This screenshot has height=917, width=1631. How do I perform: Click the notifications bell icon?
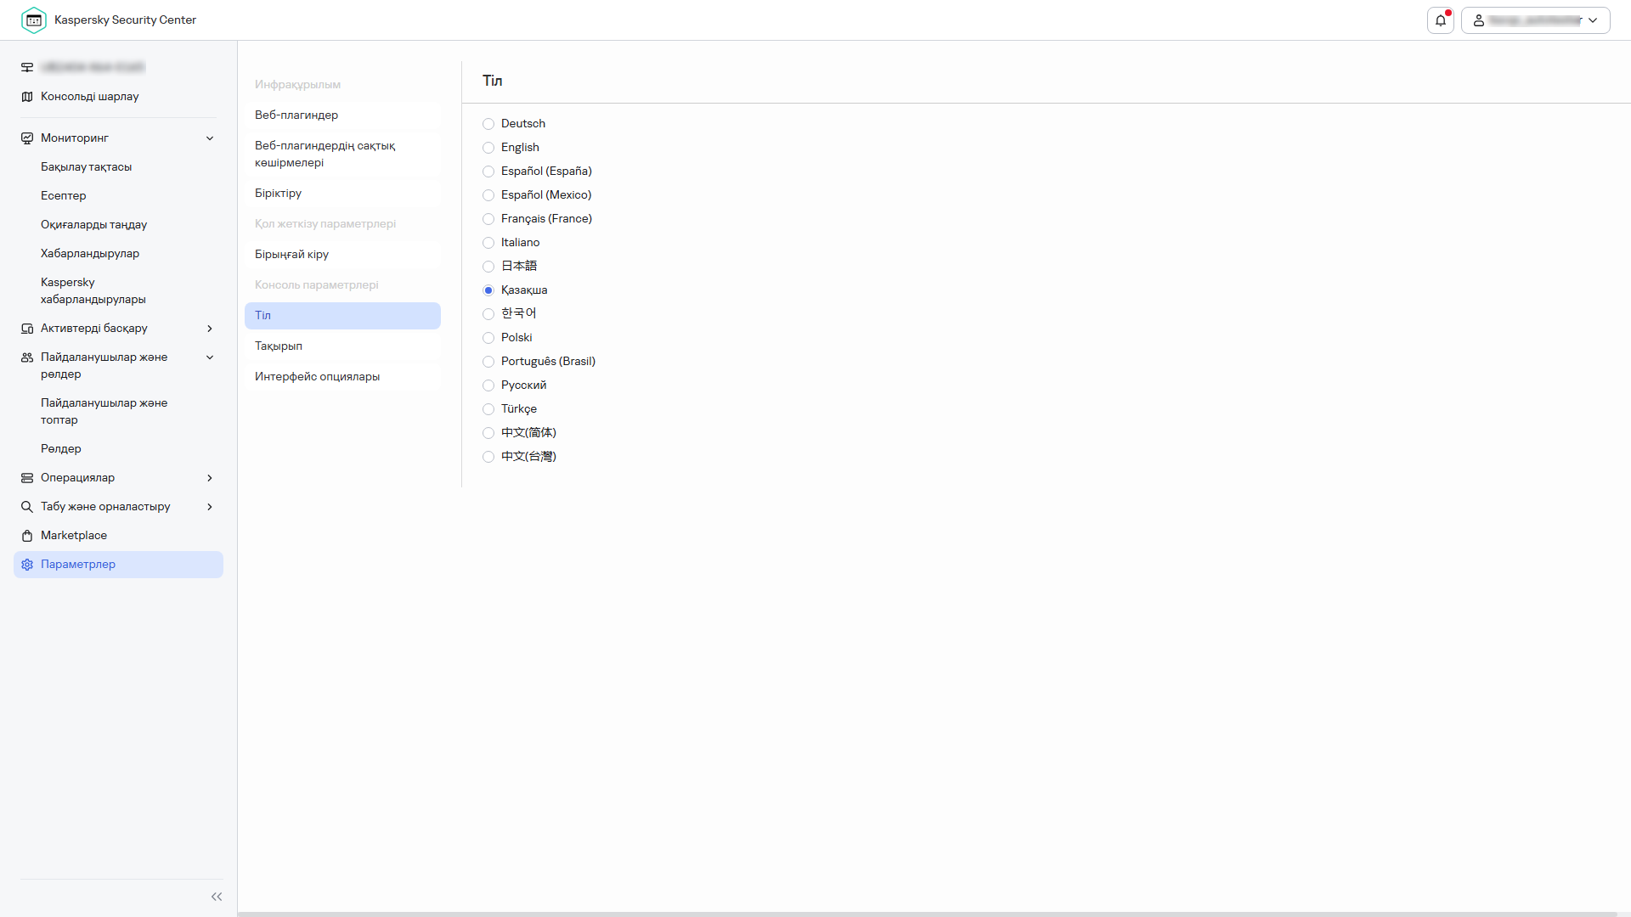click(x=1441, y=20)
